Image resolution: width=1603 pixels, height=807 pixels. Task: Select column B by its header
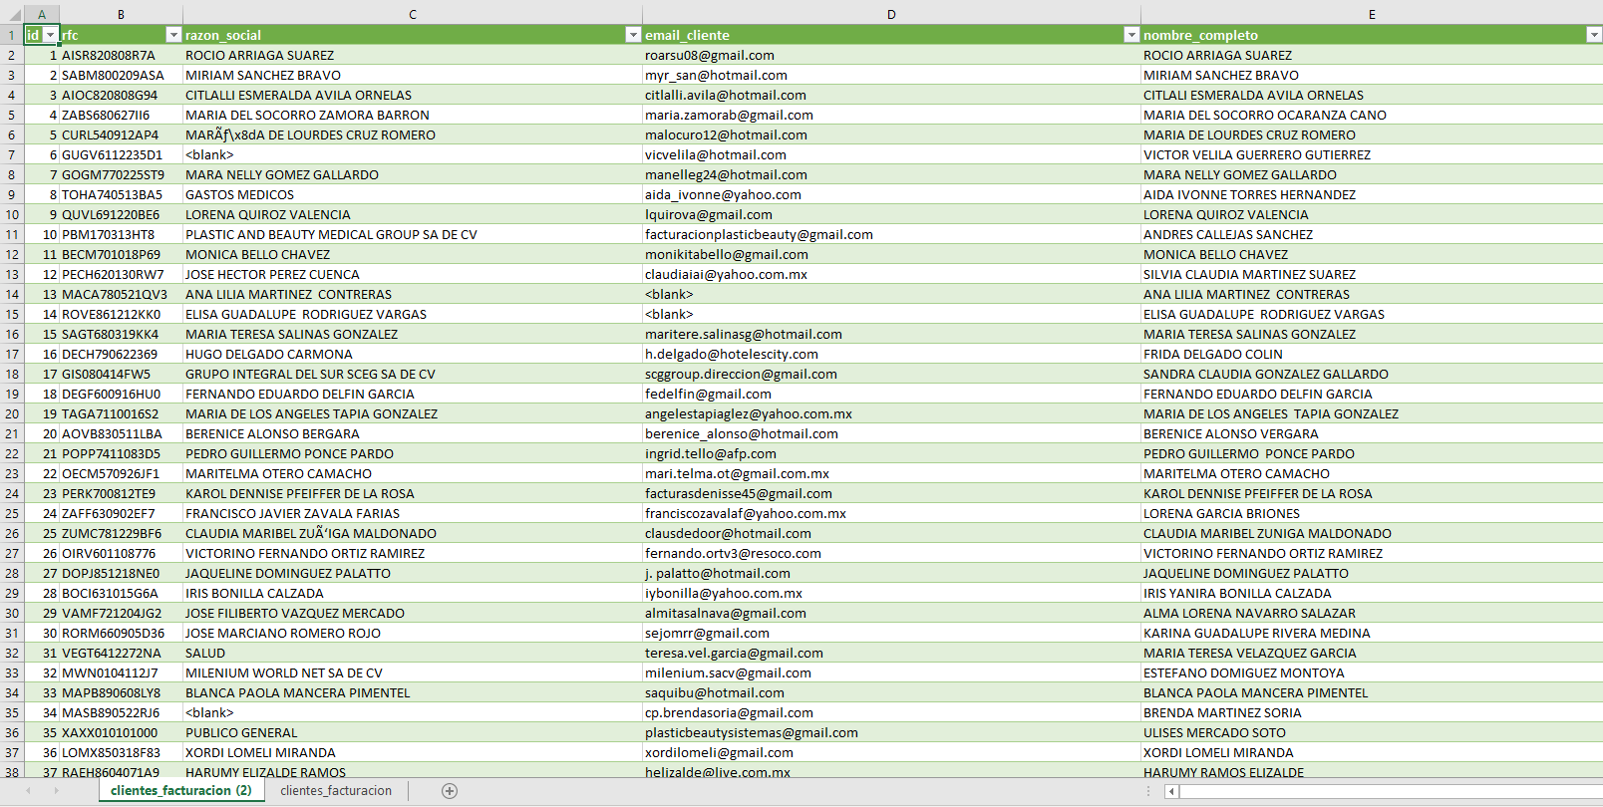pos(122,14)
